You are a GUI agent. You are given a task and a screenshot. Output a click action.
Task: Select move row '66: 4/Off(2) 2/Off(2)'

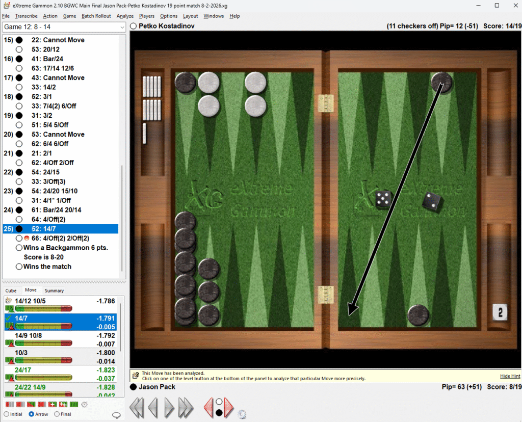[x=61, y=239]
